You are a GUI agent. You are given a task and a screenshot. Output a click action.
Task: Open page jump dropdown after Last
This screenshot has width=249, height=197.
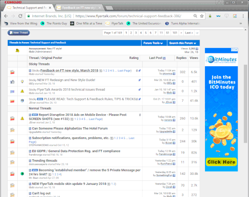tap(197, 33)
